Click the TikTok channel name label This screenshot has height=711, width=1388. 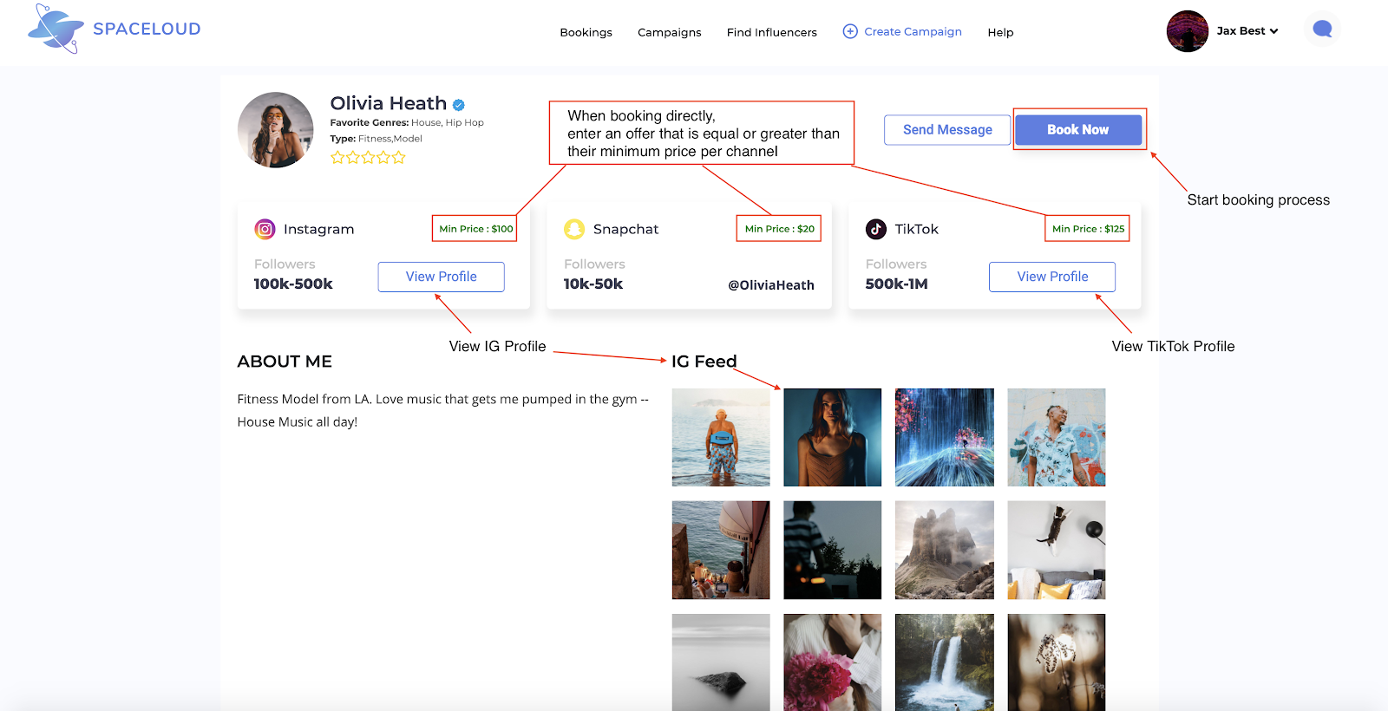point(916,229)
